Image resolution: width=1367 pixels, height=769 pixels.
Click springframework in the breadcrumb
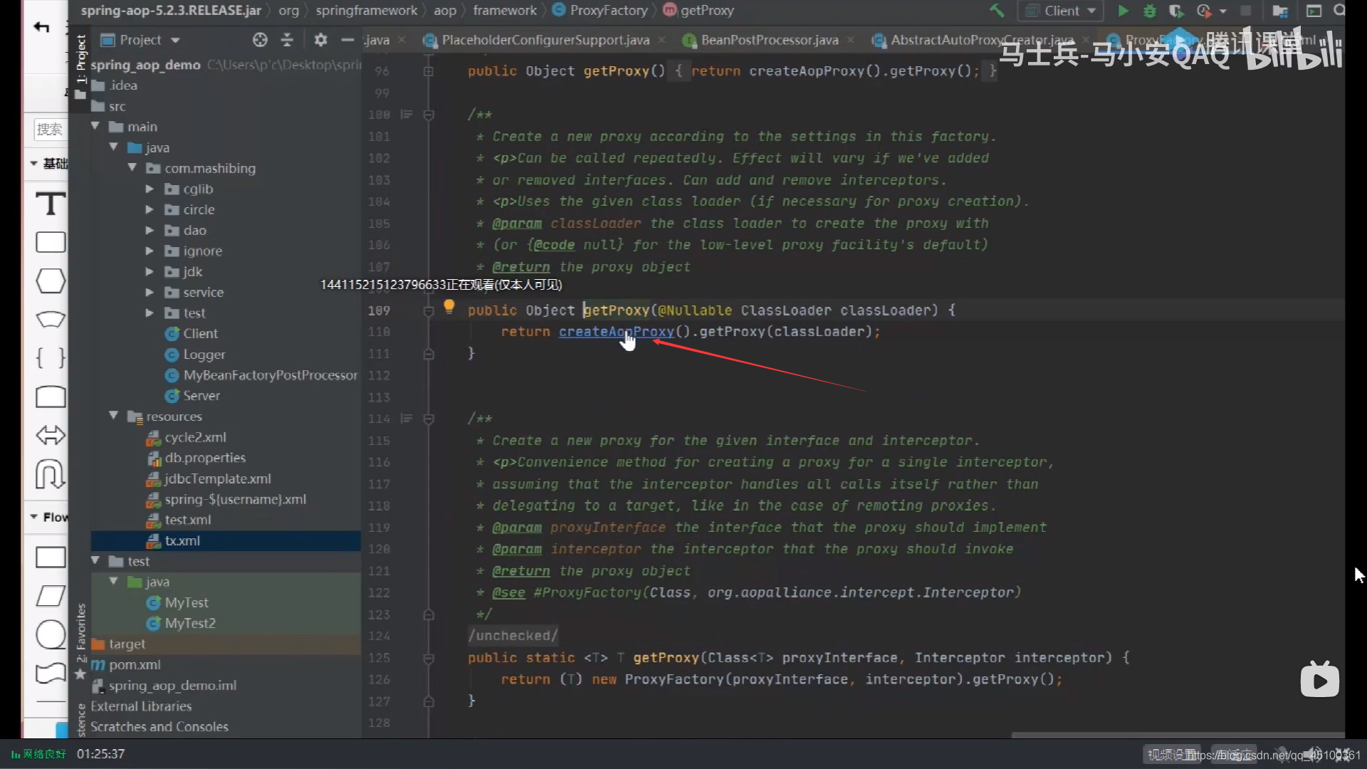(x=367, y=11)
